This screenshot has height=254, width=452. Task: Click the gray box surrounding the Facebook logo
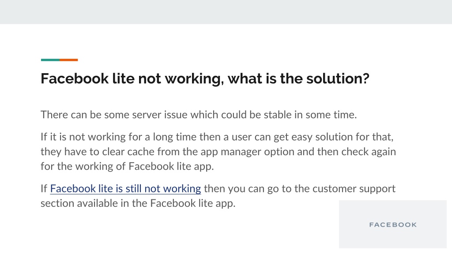pyautogui.click(x=392, y=224)
